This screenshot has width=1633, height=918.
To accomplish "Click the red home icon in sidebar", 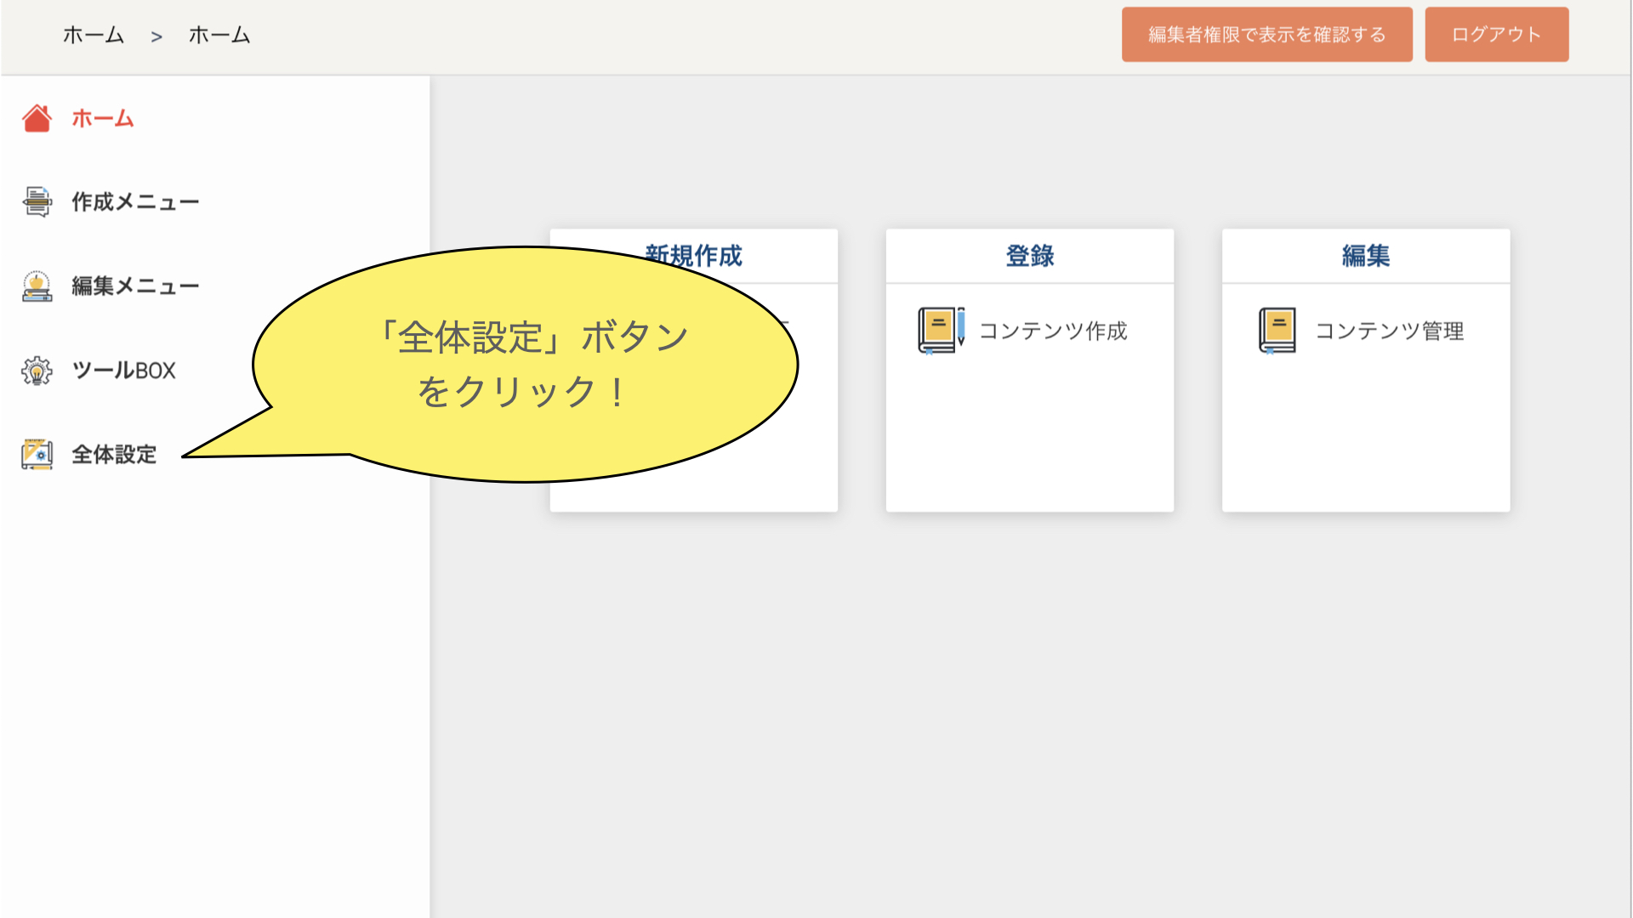I will (37, 119).
